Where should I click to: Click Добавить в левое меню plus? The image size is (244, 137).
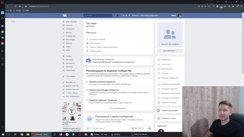tap(159, 93)
